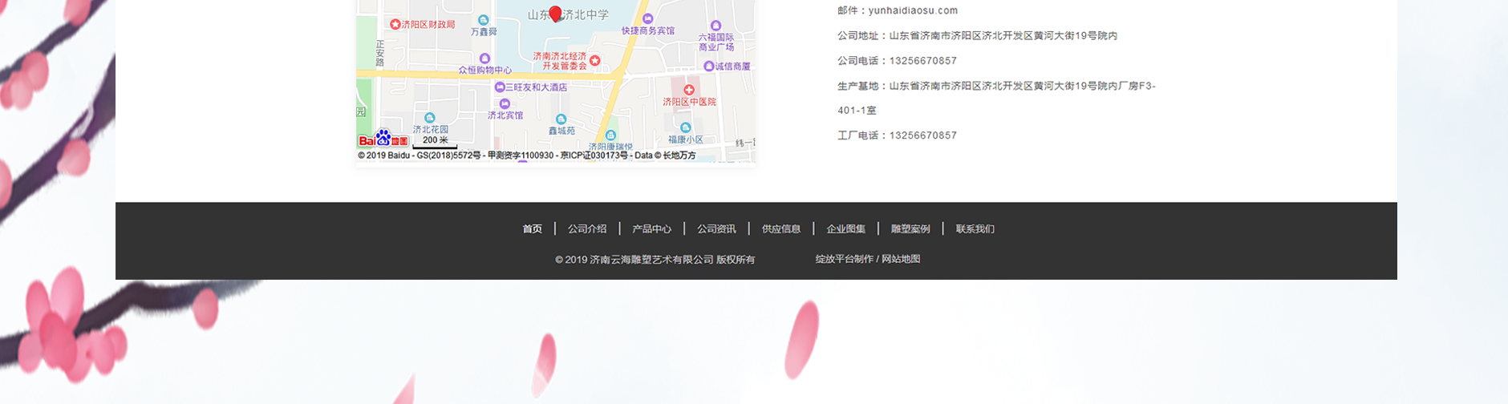1508x404 pixels.
Task: Click the 山东济北中学 map label
Action: (568, 15)
